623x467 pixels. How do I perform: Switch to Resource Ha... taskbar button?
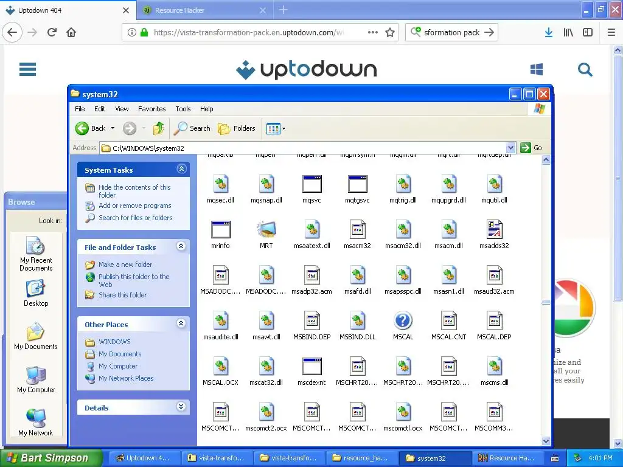pyautogui.click(x=508, y=458)
